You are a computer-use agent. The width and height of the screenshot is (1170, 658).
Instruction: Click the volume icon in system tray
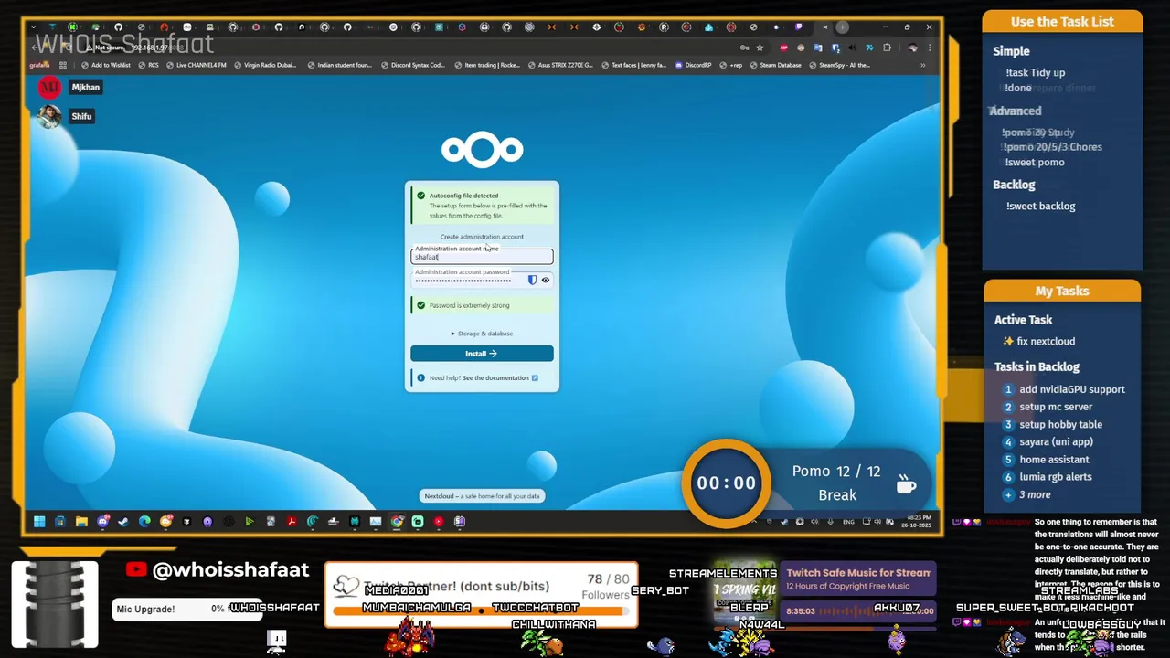click(x=877, y=522)
